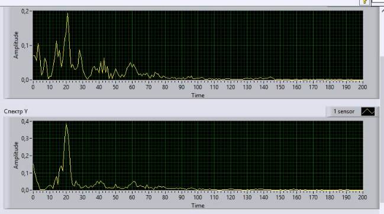Select the Спектр Y graph caption

coord(15,111)
